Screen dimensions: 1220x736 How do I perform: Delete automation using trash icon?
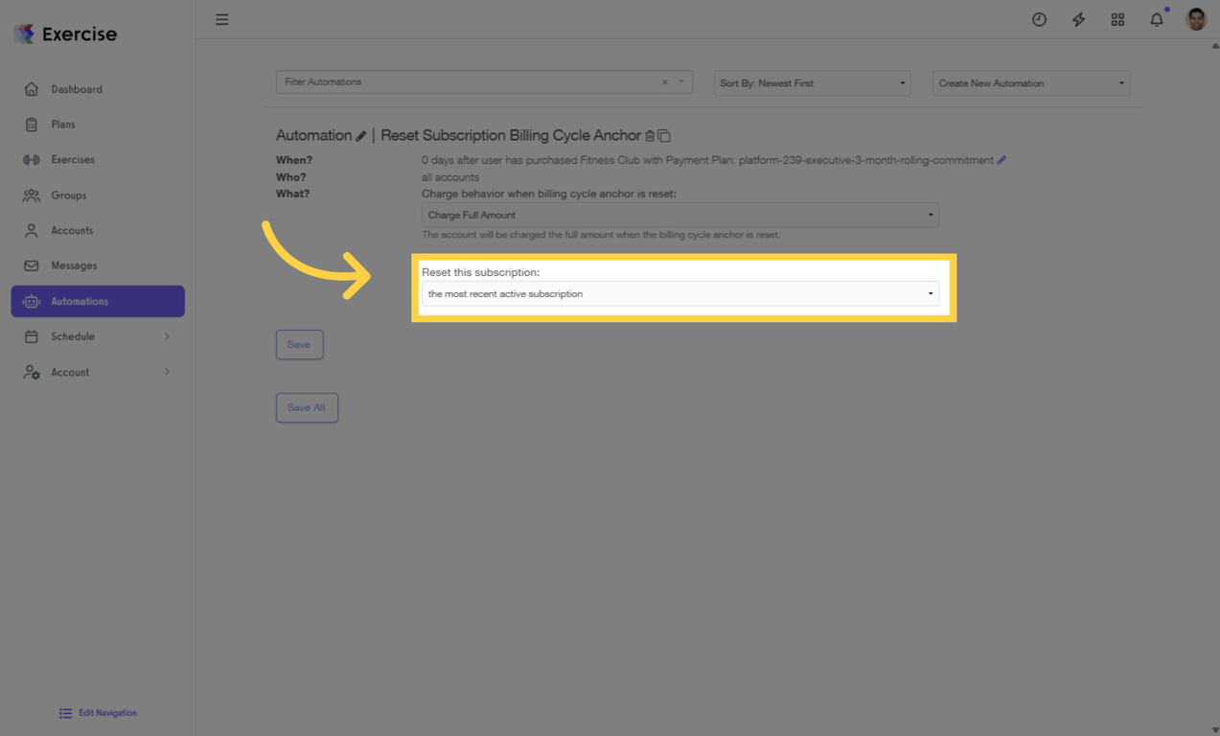(x=650, y=136)
